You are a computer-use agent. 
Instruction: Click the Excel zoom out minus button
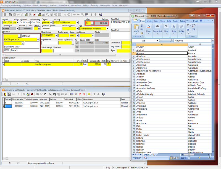(189, 158)
